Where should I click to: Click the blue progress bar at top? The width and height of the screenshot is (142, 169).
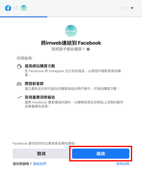pos(24,17)
